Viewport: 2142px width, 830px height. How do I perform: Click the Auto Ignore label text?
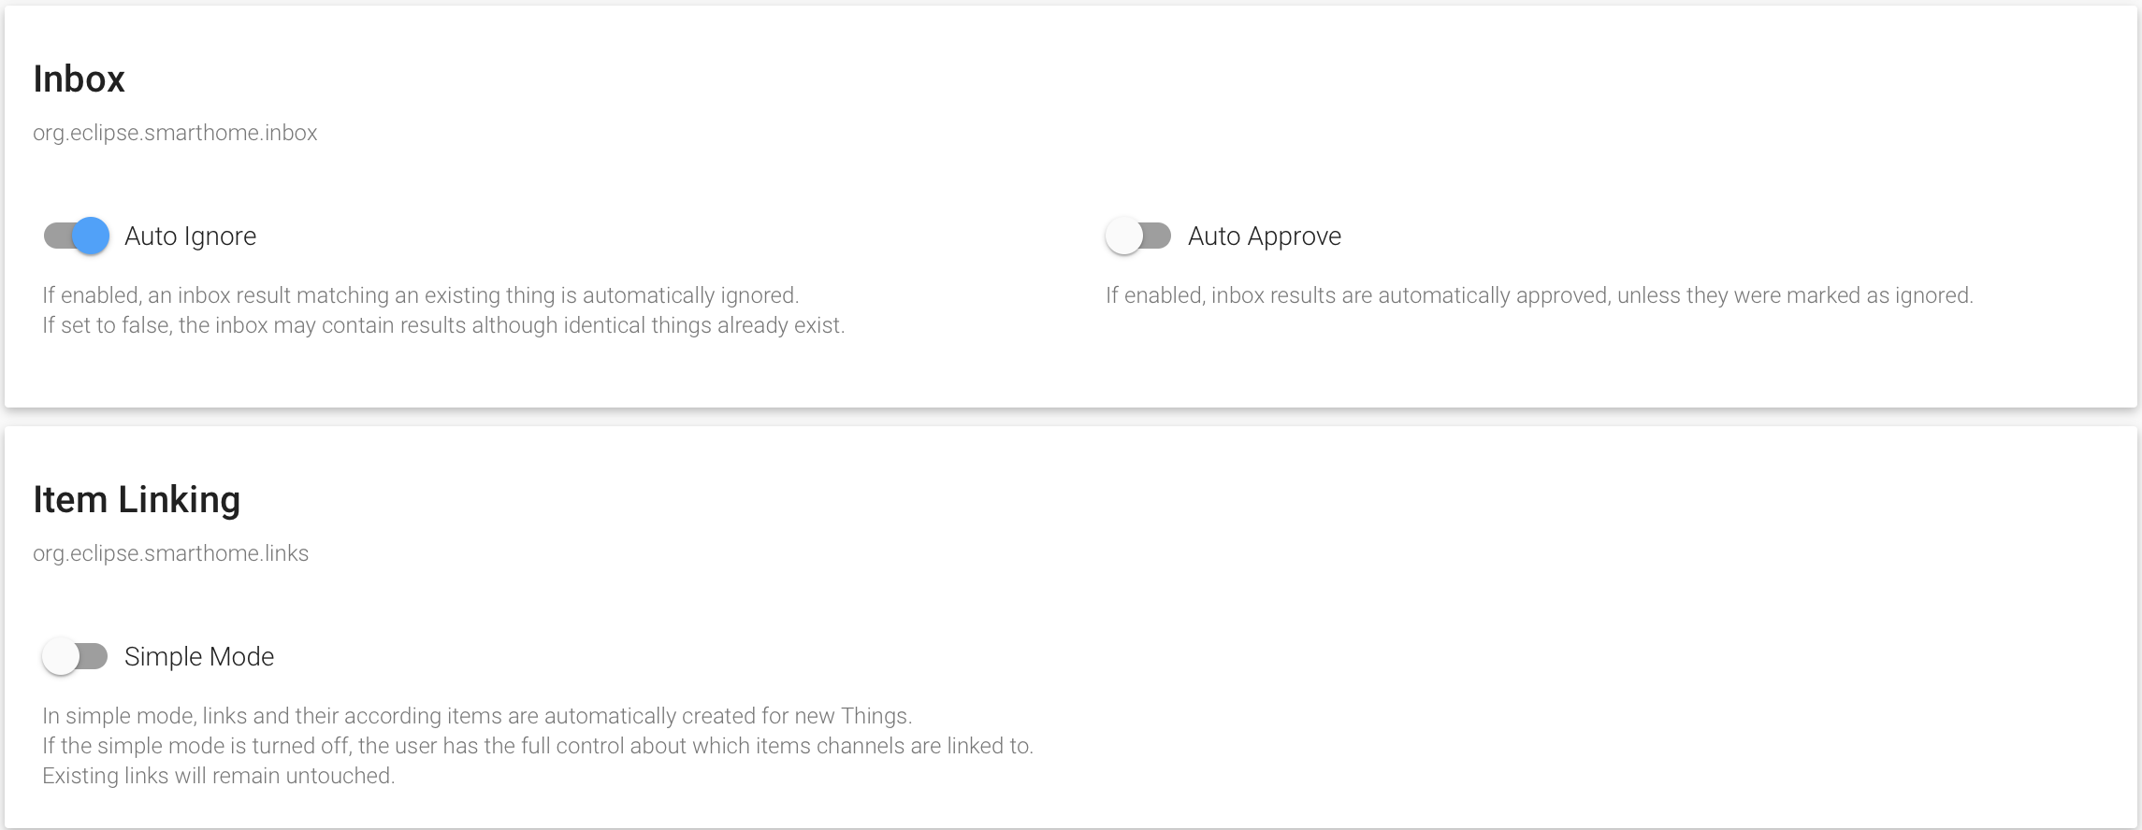(x=190, y=236)
